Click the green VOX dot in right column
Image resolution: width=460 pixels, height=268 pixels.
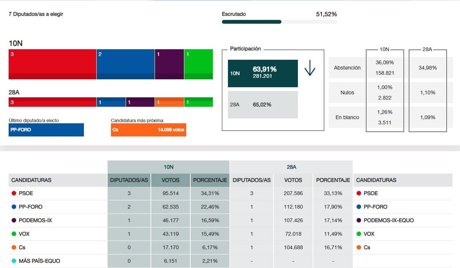(x=359, y=234)
